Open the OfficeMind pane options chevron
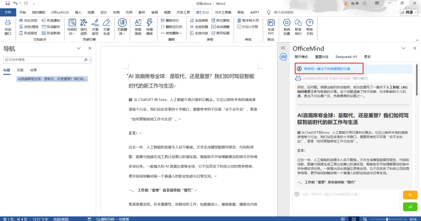This screenshot has height=221, width=421. [403, 48]
